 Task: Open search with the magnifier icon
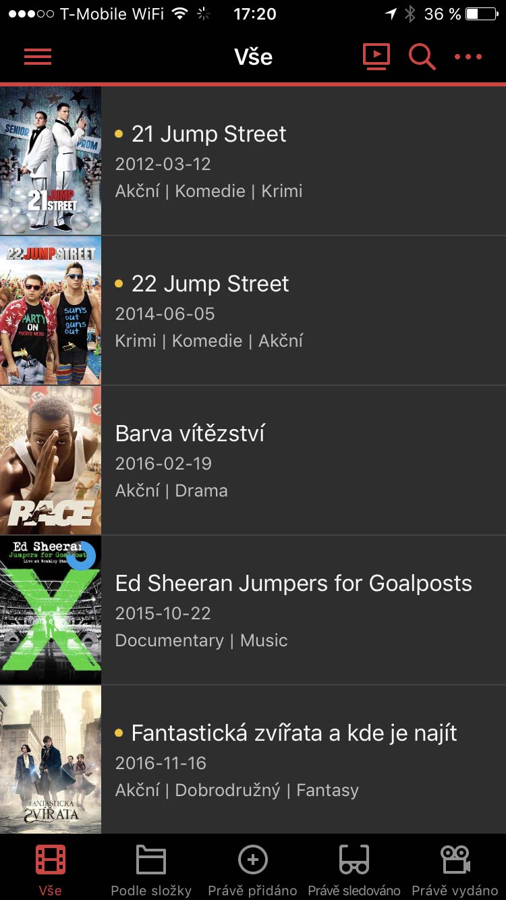click(x=422, y=57)
